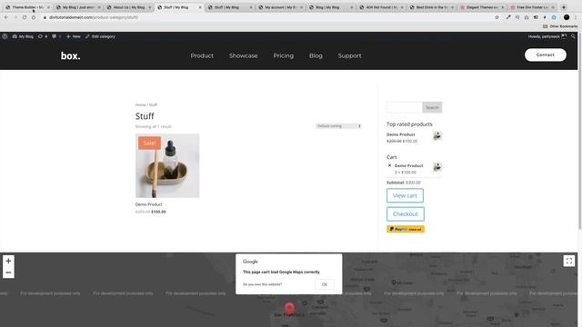Open a new browser tab
The width and height of the screenshot is (582, 327).
coord(564,7)
